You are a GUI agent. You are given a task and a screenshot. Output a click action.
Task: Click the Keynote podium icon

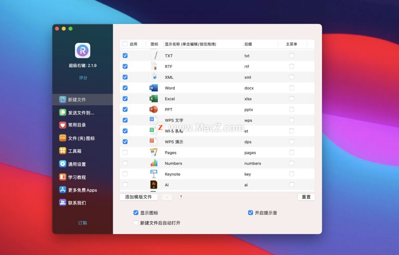pyautogui.click(x=154, y=174)
